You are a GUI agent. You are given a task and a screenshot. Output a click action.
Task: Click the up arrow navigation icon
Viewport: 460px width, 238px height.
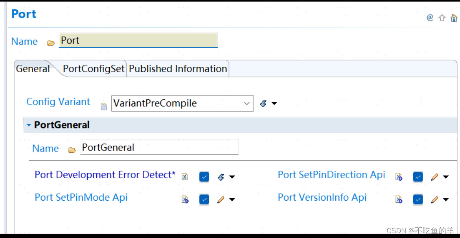point(442,18)
